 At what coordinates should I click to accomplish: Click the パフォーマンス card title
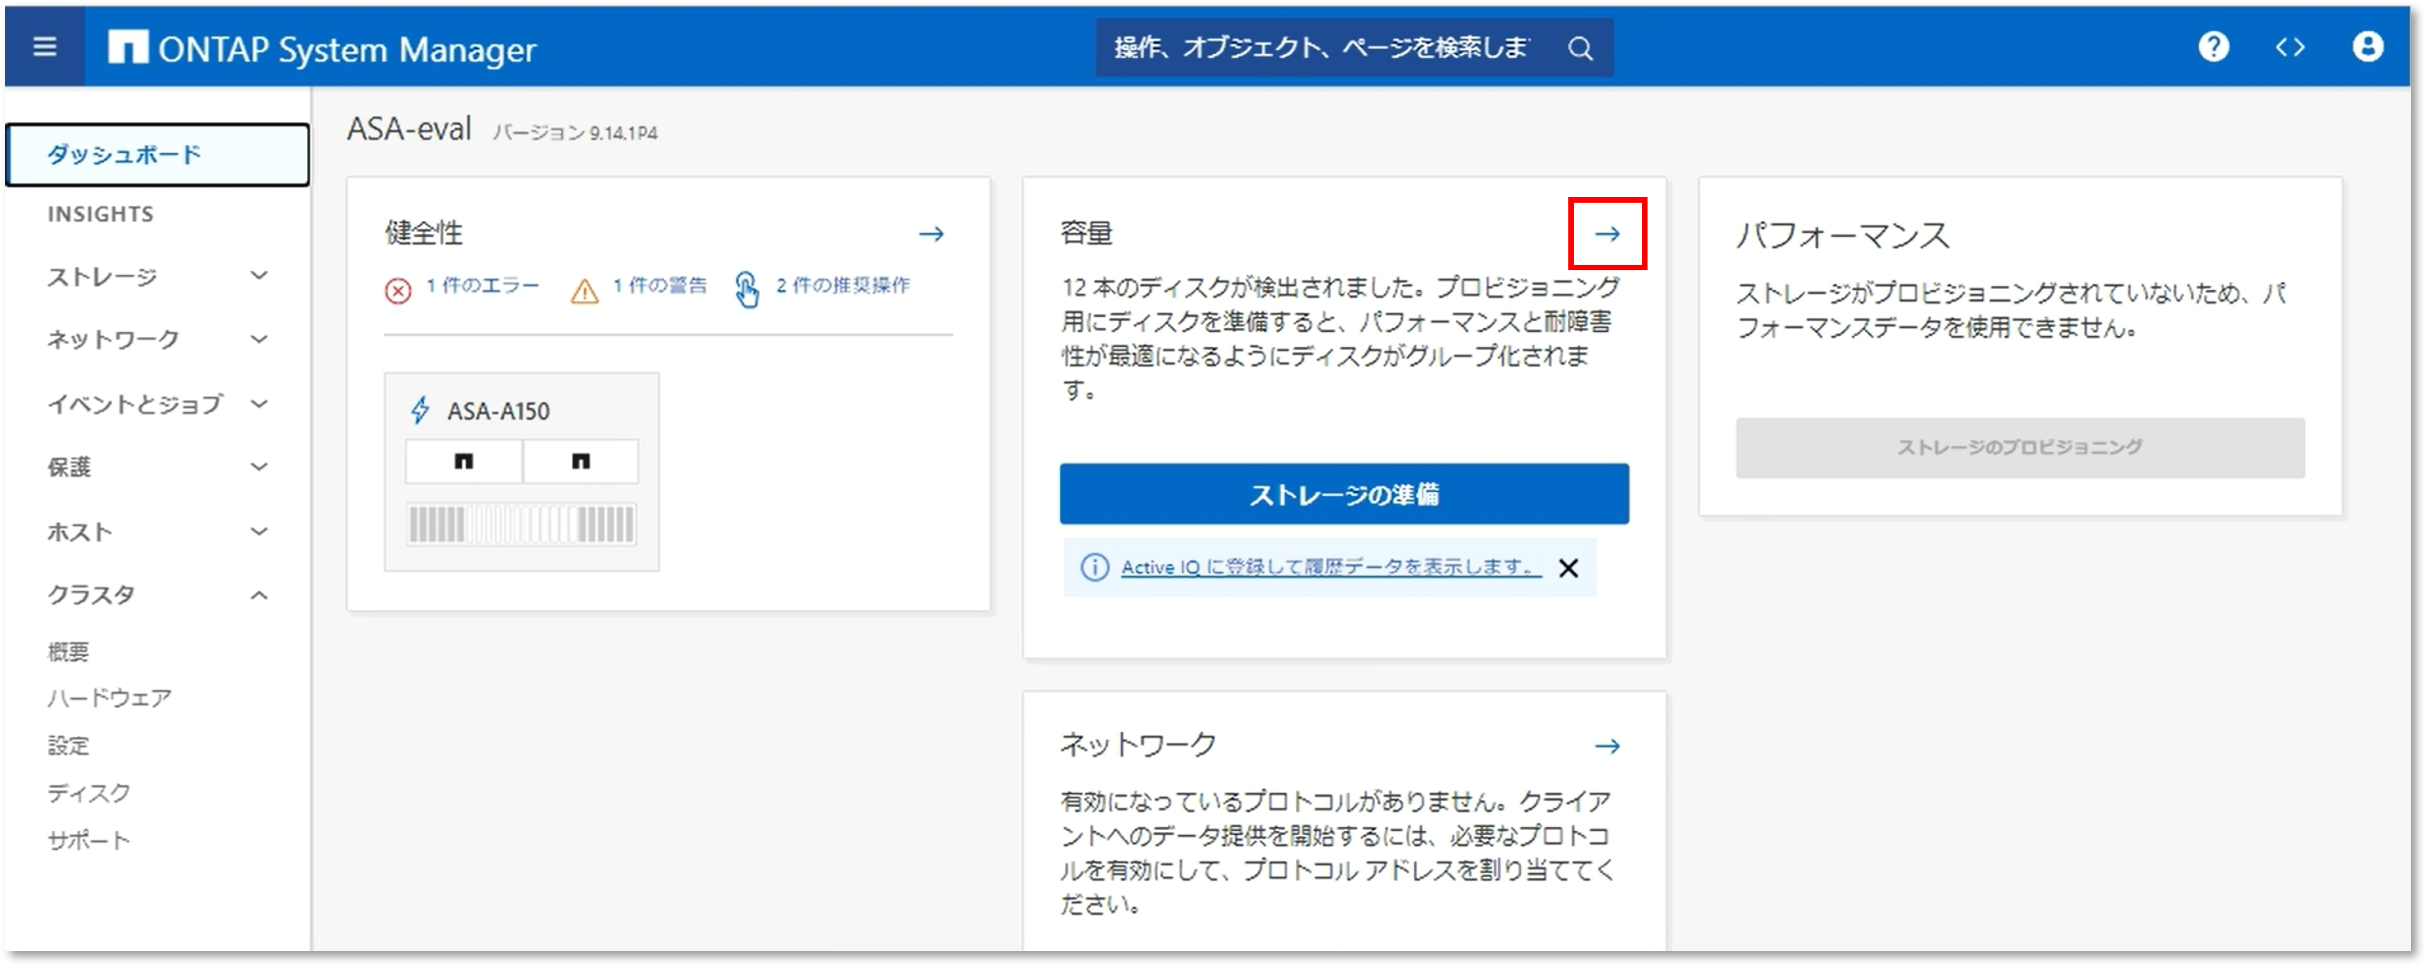pyautogui.click(x=1842, y=234)
